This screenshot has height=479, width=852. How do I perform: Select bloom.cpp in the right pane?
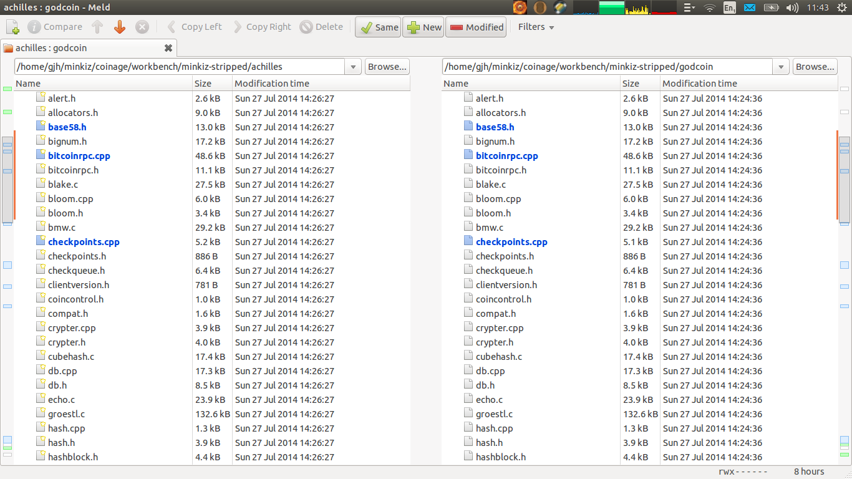498,199
